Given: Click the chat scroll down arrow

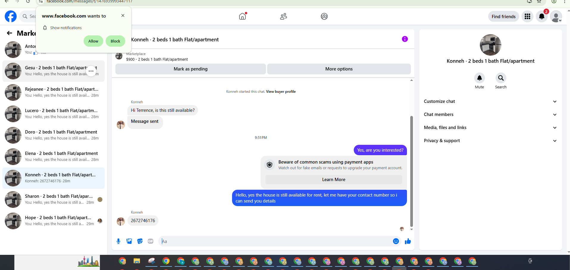Looking at the screenshot, I should click(x=411, y=229).
